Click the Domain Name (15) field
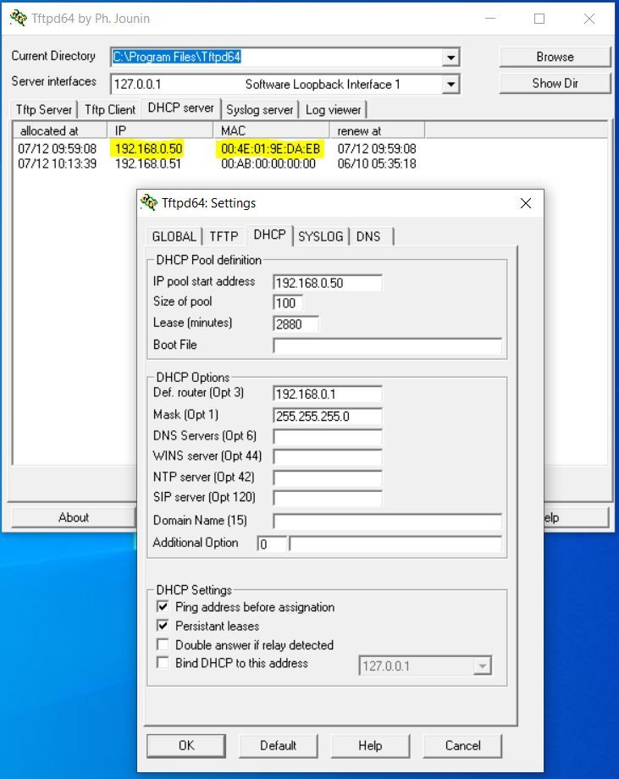This screenshot has width=619, height=779. (x=387, y=521)
